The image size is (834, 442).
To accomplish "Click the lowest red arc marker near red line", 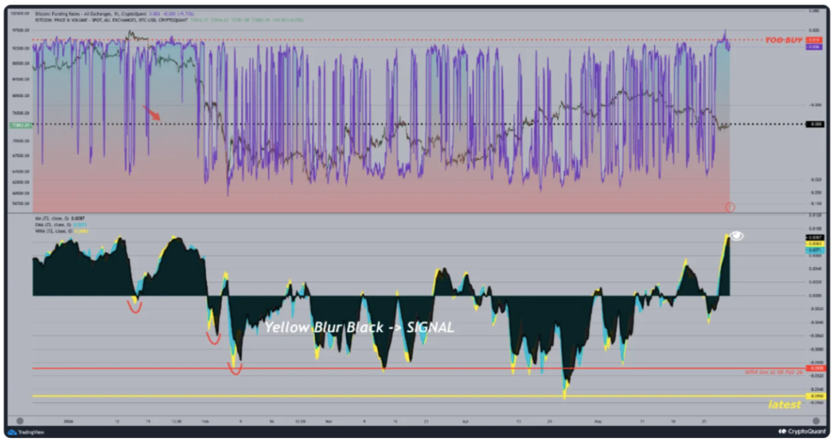I will coord(235,369).
